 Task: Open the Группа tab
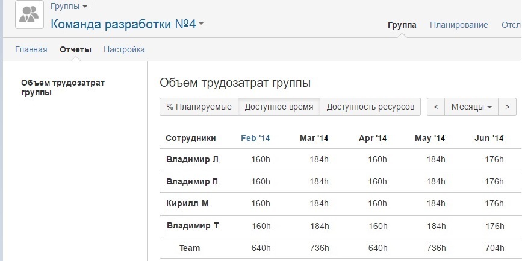[402, 25]
